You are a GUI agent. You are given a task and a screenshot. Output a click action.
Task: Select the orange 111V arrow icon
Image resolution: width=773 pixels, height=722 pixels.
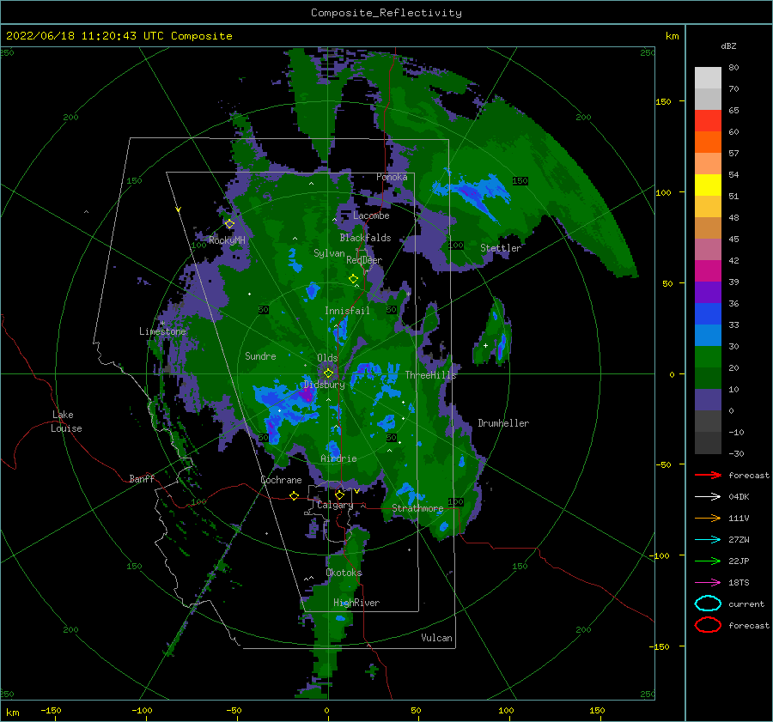coord(708,518)
